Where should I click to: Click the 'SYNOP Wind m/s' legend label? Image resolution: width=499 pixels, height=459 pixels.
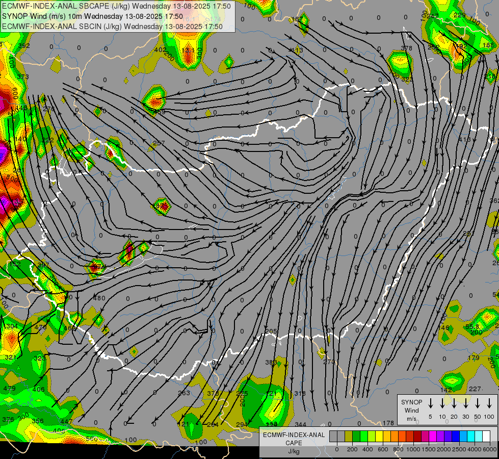411,410
